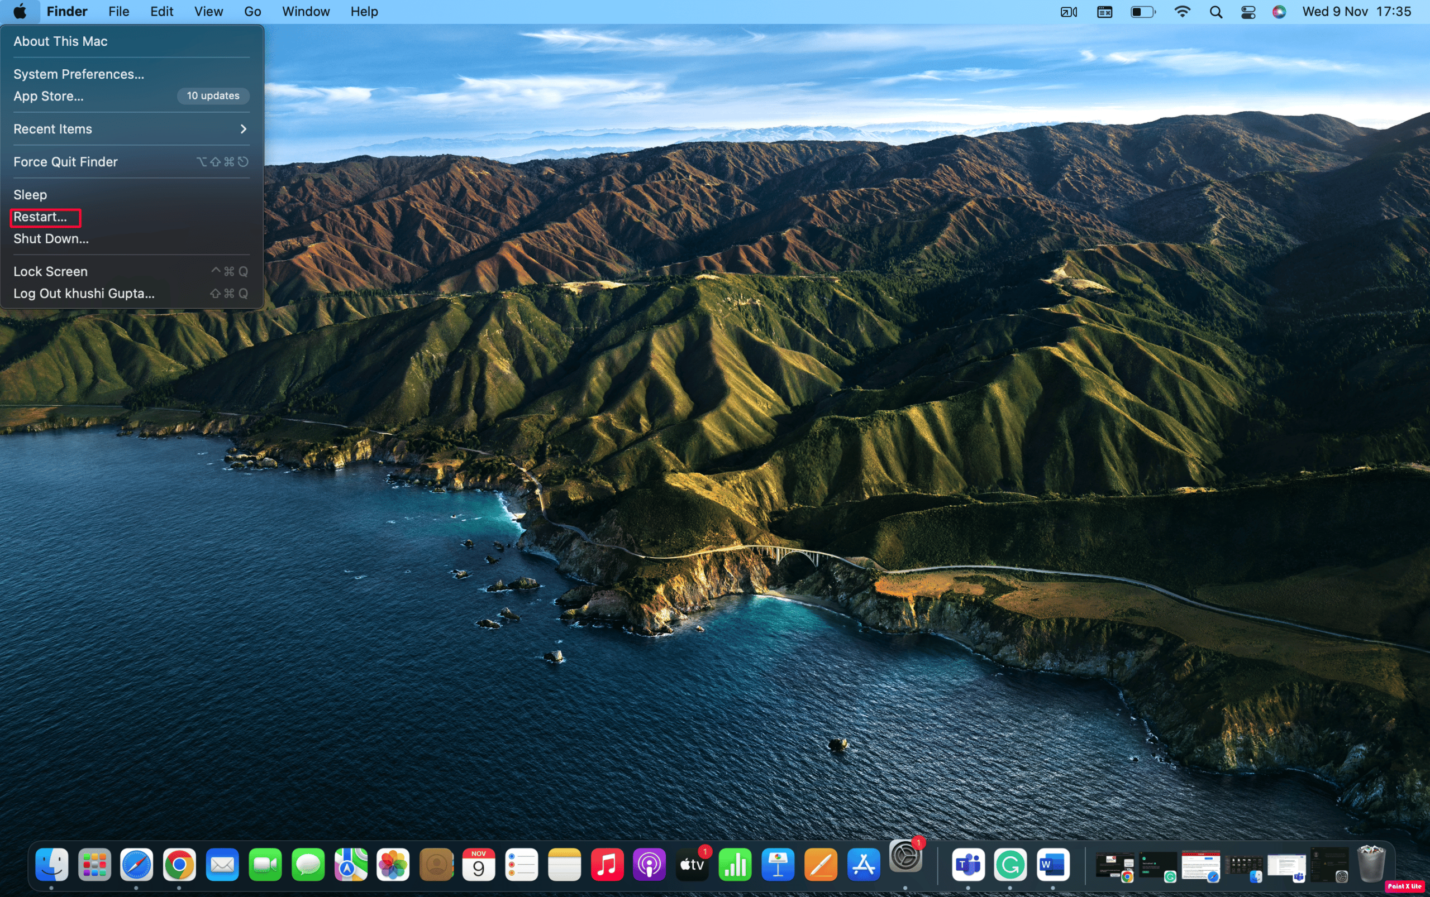The width and height of the screenshot is (1430, 897).
Task: Open Finder in the dock
Action: (x=52, y=865)
